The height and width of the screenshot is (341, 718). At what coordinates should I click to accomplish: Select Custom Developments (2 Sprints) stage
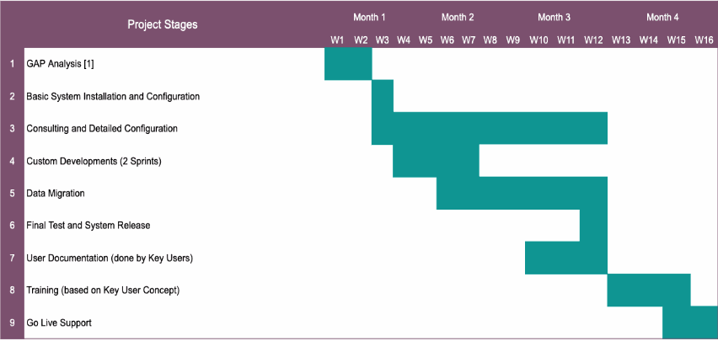(x=94, y=161)
